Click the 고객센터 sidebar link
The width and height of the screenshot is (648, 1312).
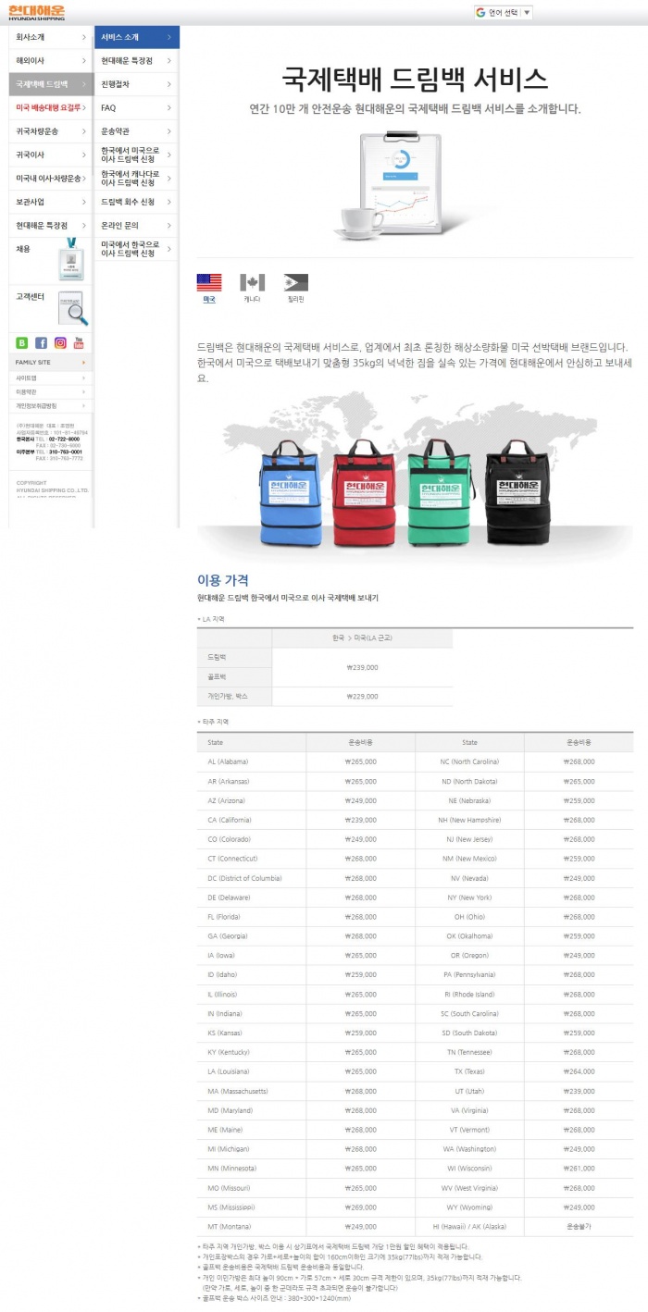(31, 296)
